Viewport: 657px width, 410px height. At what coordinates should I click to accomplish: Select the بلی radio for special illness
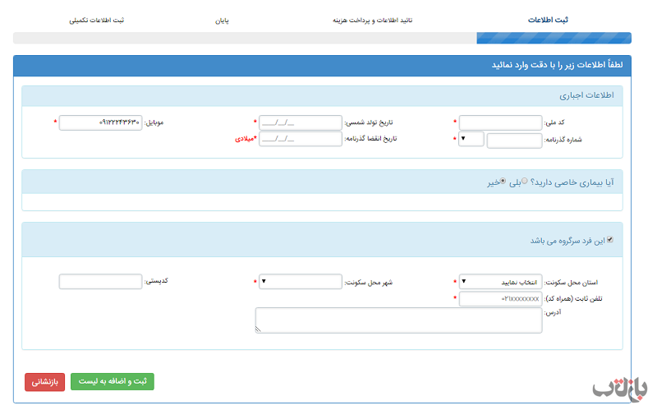point(525,182)
